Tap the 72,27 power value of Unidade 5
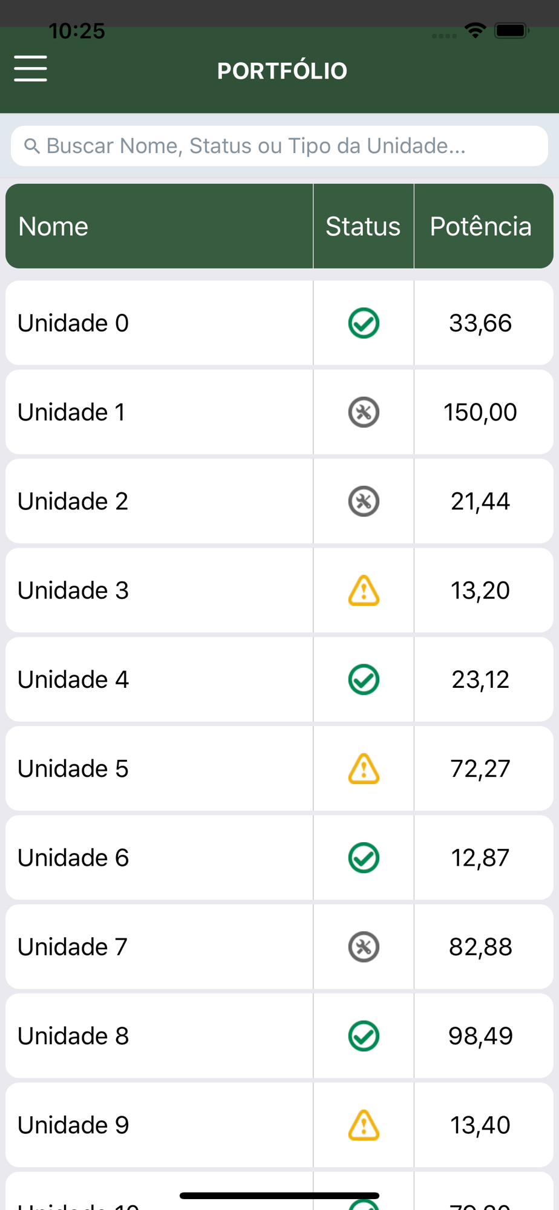The height and width of the screenshot is (1210, 559). 480,768
